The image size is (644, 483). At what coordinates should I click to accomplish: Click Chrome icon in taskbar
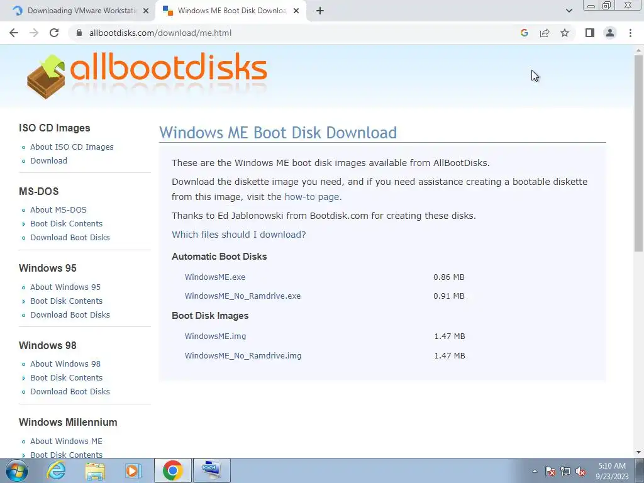point(172,470)
